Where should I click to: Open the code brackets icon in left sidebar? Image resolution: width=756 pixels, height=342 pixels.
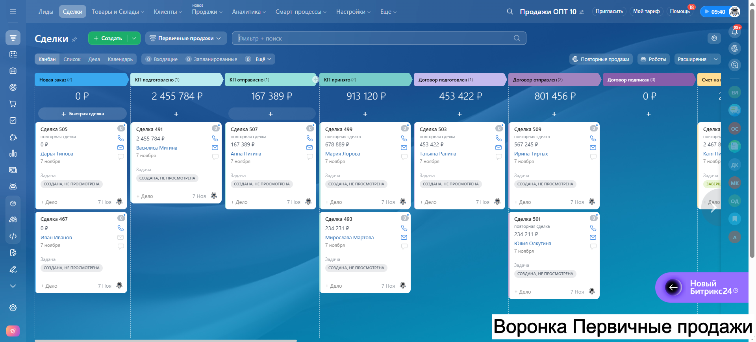13,236
